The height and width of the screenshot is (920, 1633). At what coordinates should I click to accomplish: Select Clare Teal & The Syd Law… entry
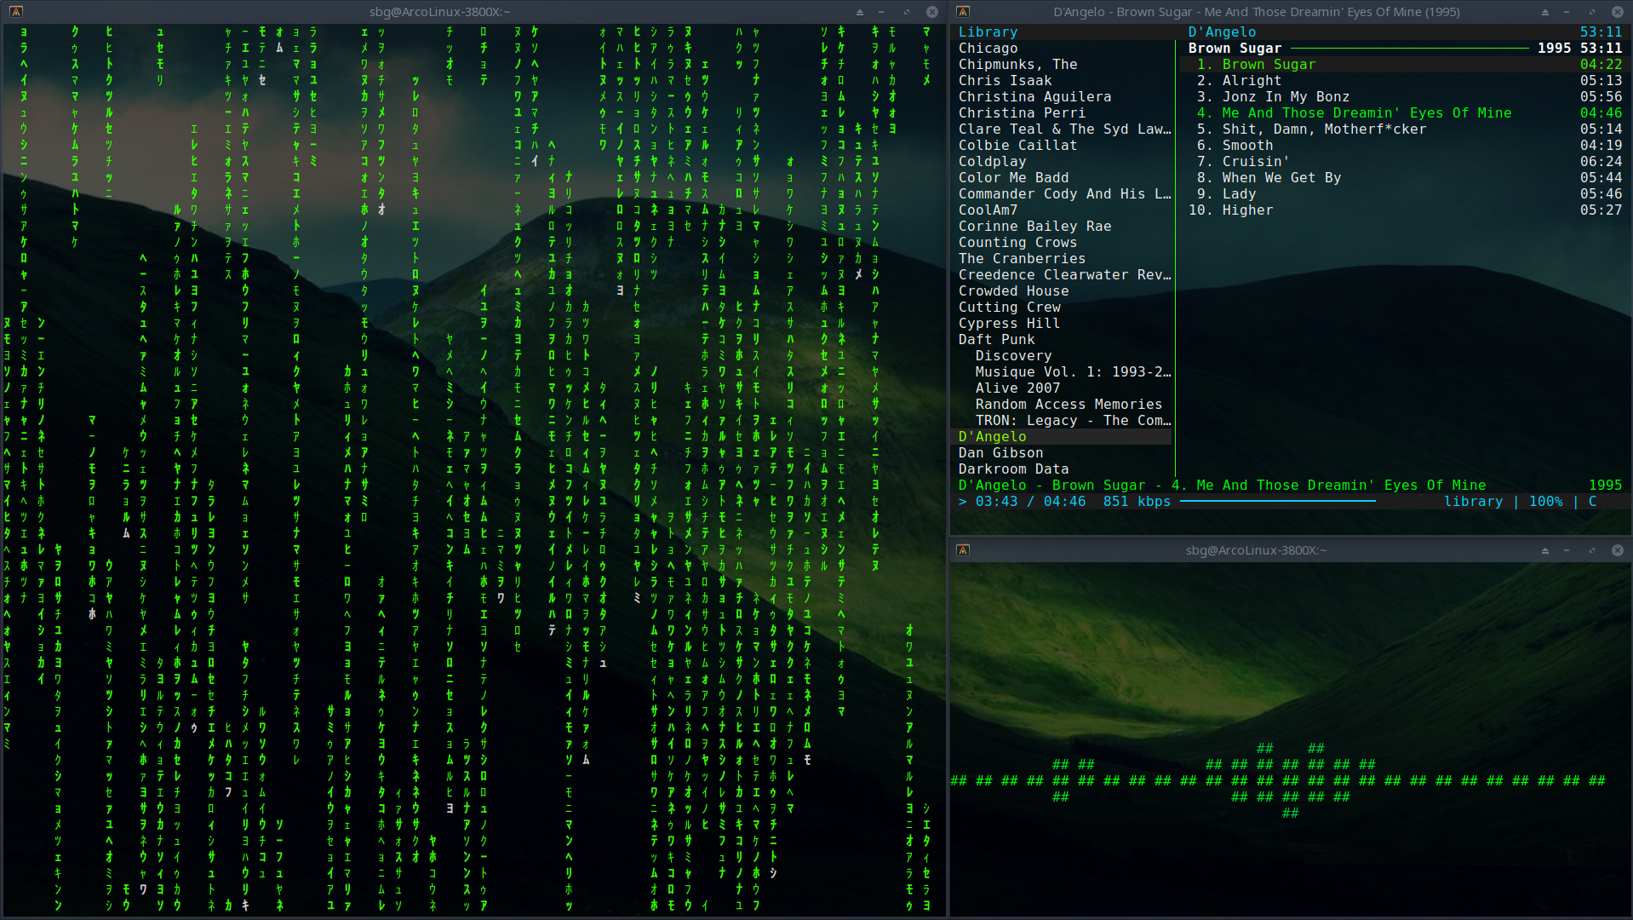tap(1064, 129)
